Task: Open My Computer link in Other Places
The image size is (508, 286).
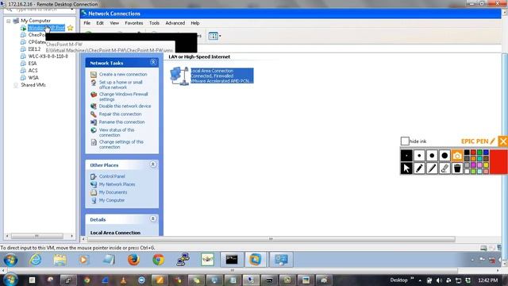Action: coord(112,200)
